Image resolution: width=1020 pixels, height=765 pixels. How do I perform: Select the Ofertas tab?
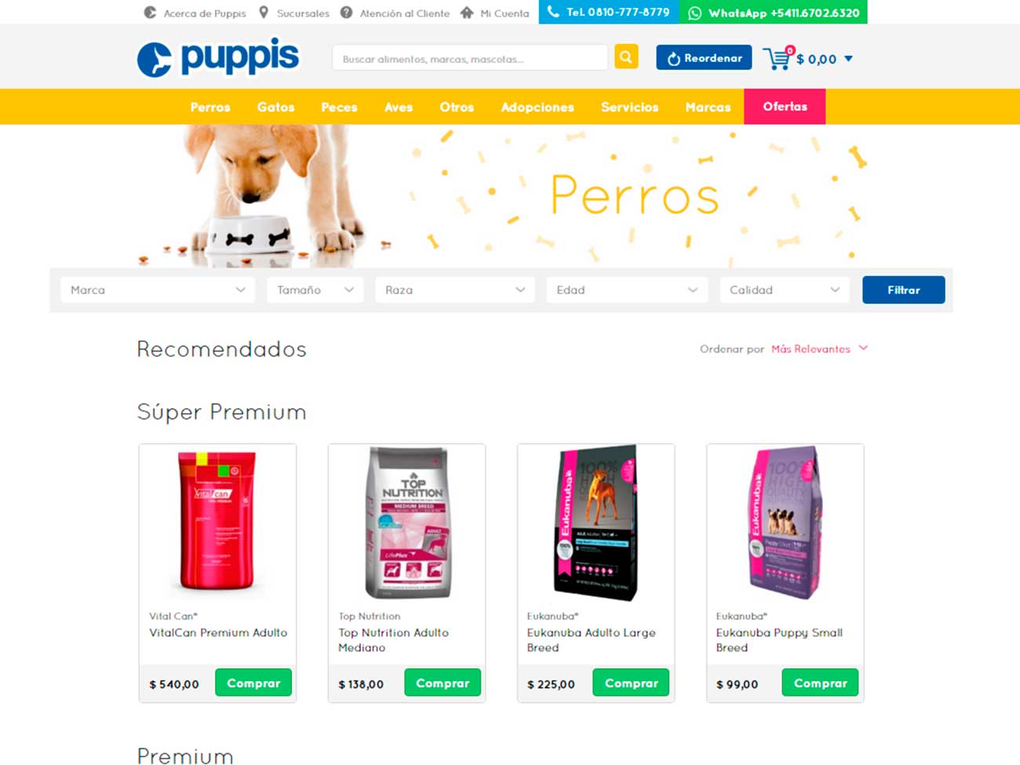click(785, 107)
